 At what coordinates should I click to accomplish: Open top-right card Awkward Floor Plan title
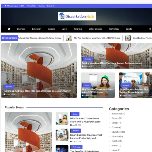[x=112, y=63]
